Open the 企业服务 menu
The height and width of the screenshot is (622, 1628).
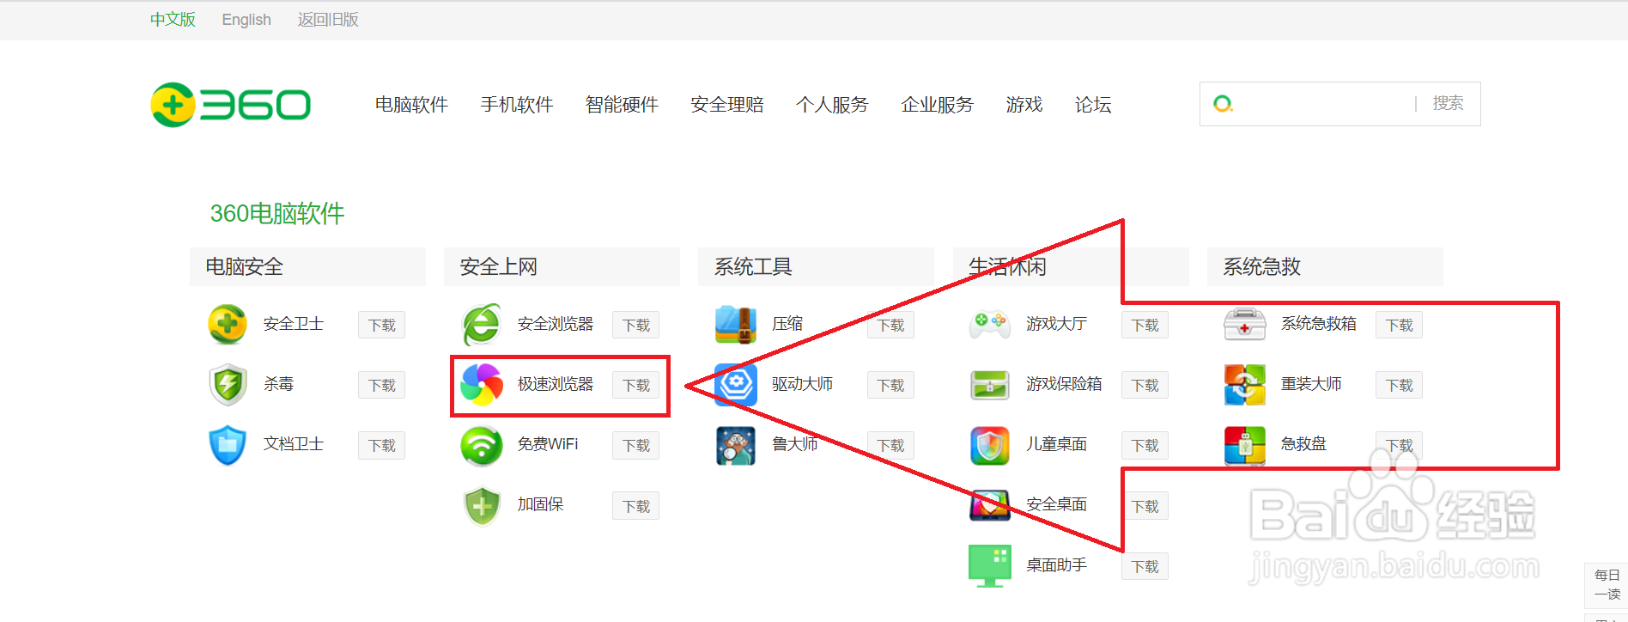[937, 105]
